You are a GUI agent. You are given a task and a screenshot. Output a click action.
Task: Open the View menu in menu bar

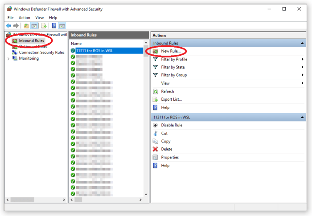pyautogui.click(x=39, y=17)
